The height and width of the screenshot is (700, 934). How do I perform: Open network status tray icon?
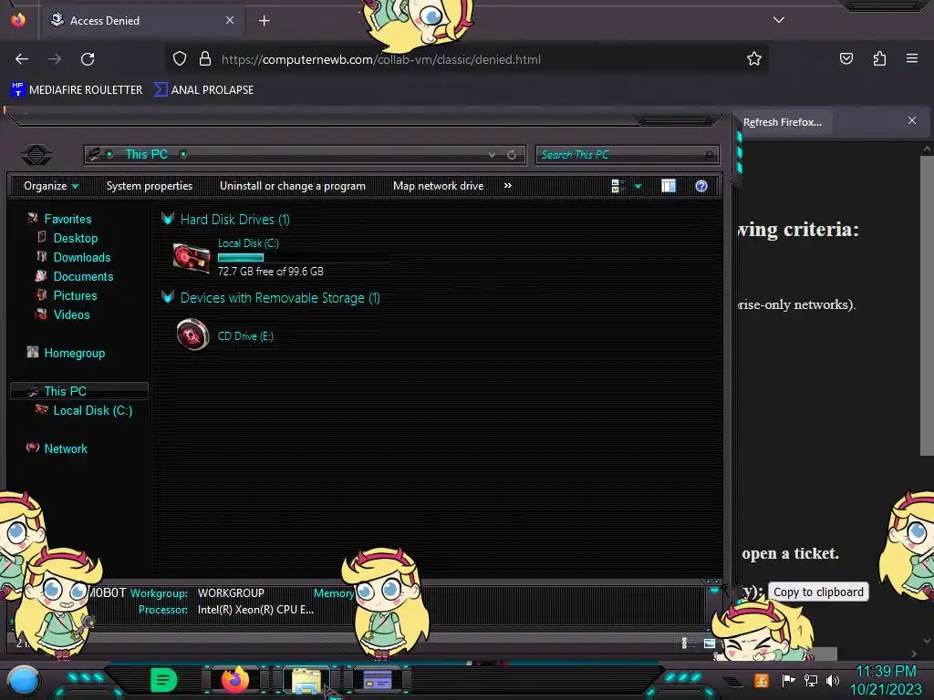pos(810,680)
